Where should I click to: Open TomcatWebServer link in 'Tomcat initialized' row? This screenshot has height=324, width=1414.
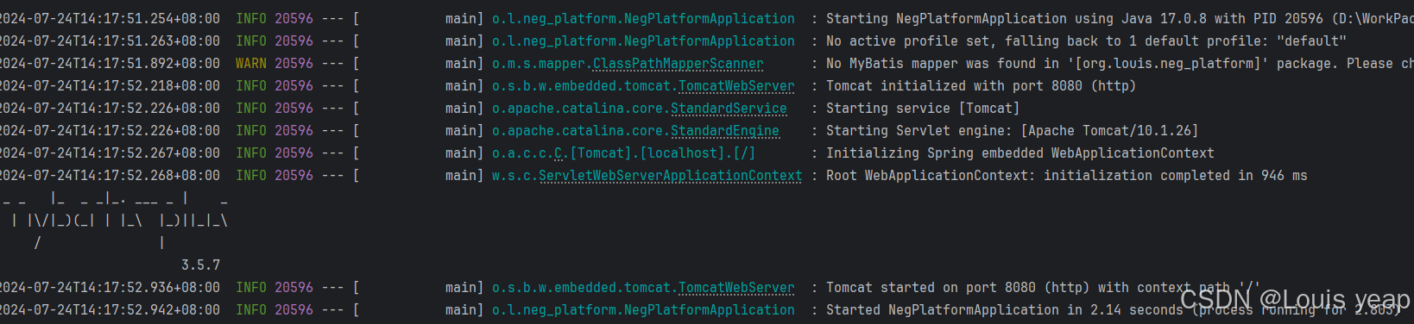click(x=736, y=86)
